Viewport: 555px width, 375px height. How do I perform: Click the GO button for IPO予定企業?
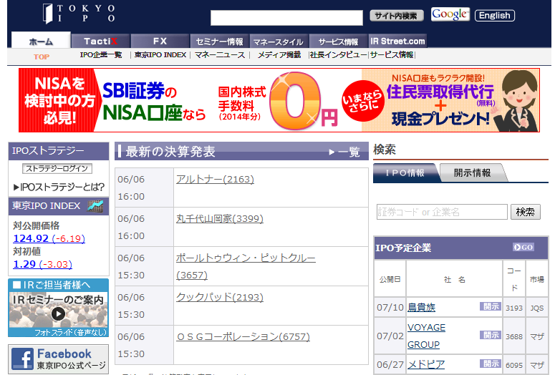[x=523, y=248]
